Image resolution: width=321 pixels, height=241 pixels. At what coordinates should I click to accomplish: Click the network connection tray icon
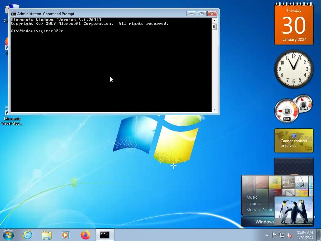[x=282, y=235]
